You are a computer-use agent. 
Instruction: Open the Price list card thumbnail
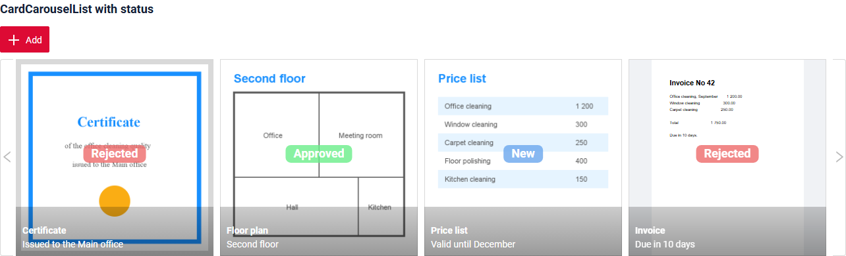tap(523, 158)
